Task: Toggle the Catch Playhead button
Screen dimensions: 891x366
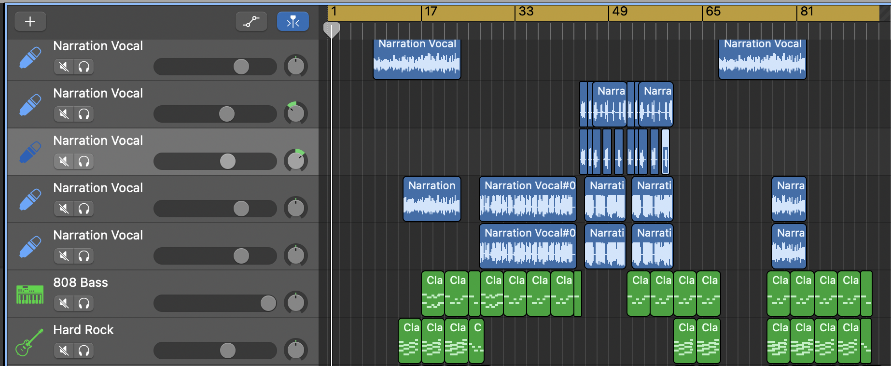Action: [292, 22]
